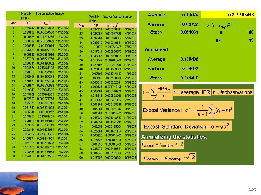Click the date 2/2/2004 in observation 18
The image size is (261, 195).
[x=63, y=103]
